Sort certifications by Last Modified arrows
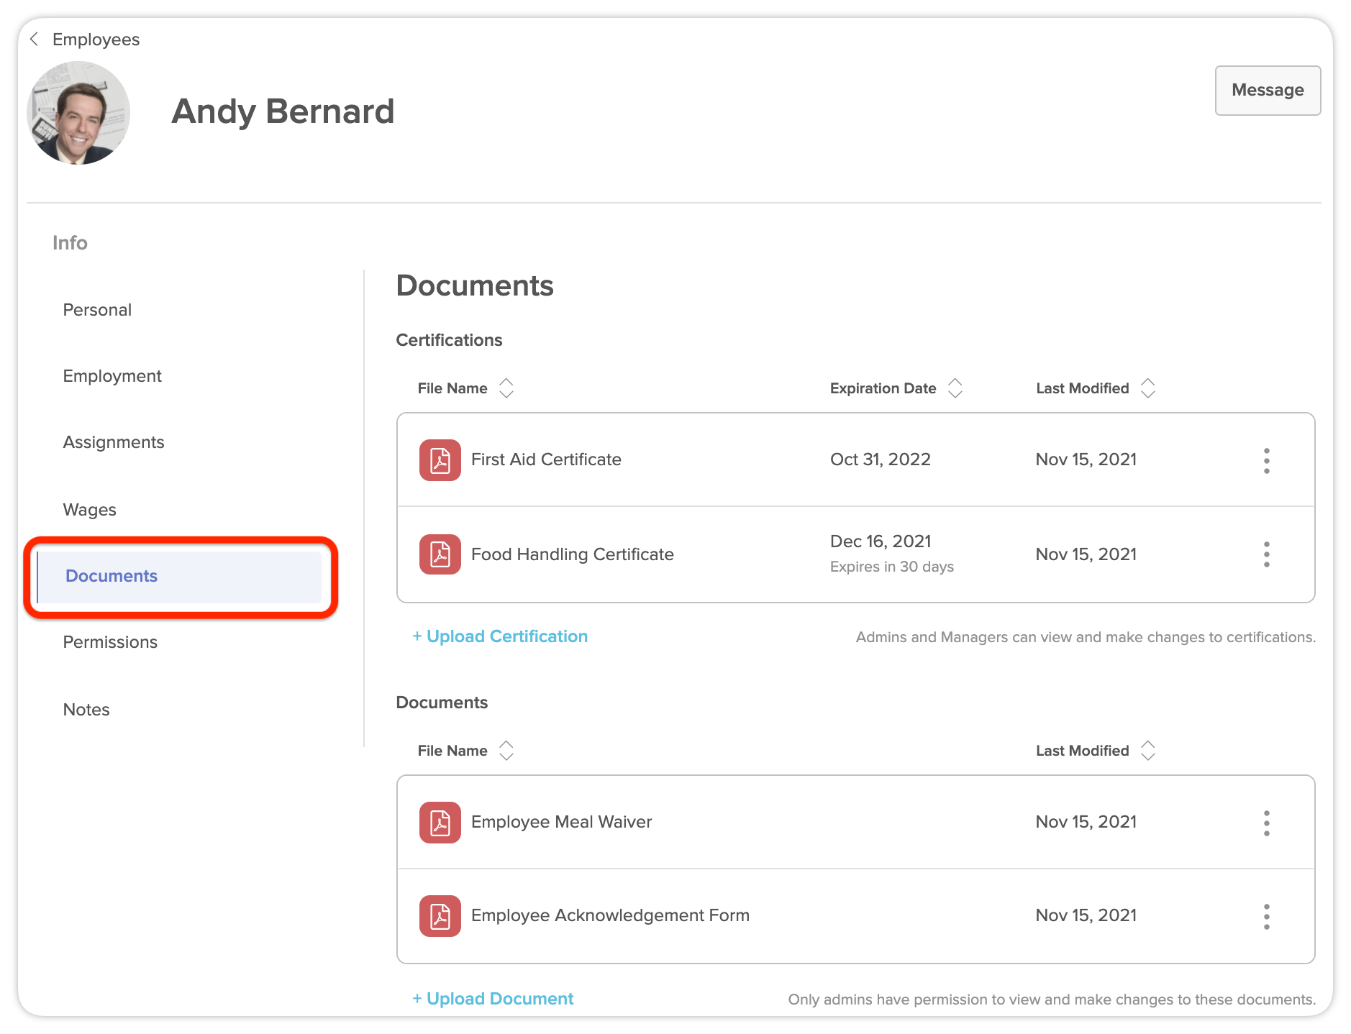Image resolution: width=1351 pixels, height=1034 pixels. point(1148,388)
